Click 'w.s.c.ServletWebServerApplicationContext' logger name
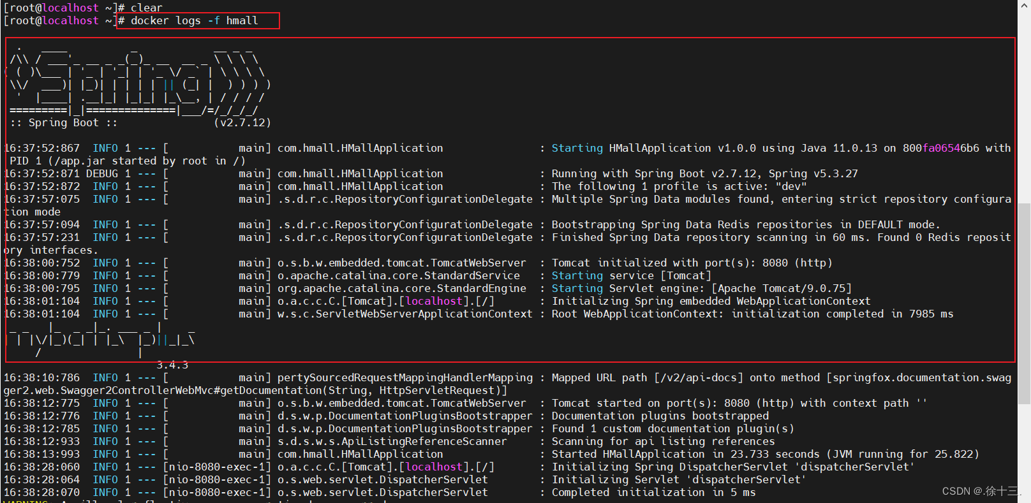Viewport: 1031px width, 503px height. pos(405,314)
